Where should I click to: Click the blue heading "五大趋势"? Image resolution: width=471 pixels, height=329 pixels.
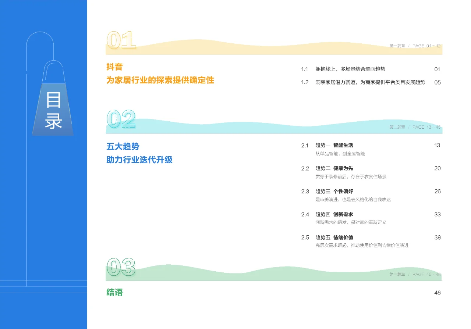[x=123, y=146]
